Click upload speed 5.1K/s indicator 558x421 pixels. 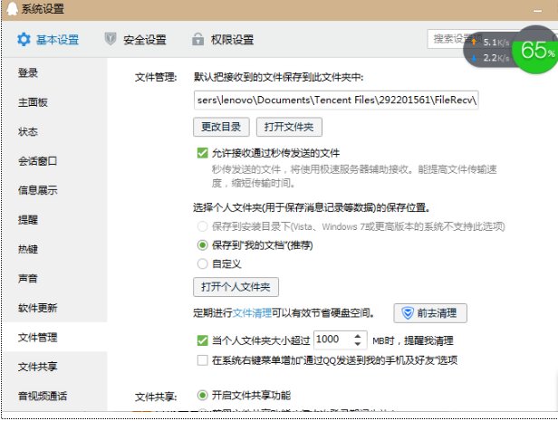coord(491,43)
